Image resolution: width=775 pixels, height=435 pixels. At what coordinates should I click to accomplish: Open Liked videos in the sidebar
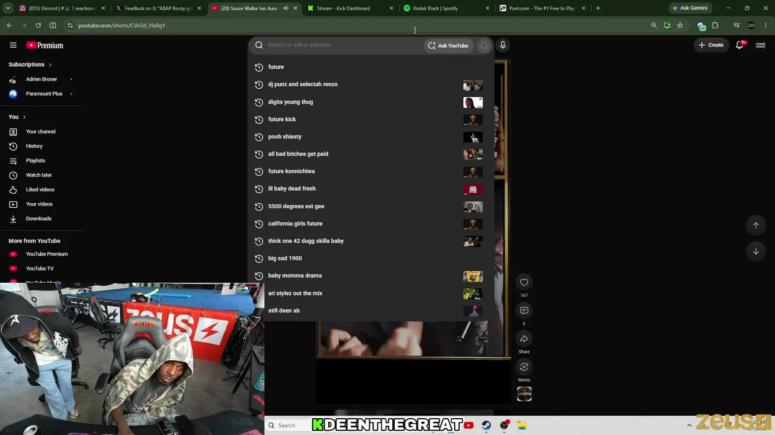(42, 190)
